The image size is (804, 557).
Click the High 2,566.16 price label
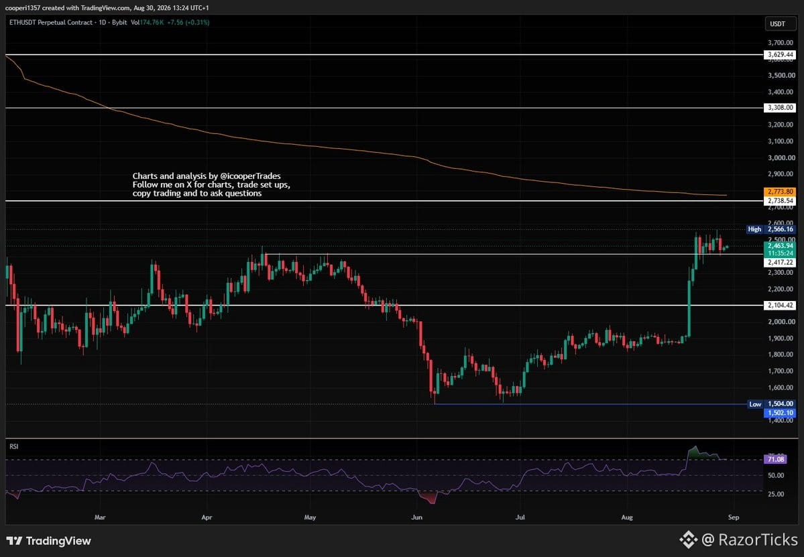point(770,229)
